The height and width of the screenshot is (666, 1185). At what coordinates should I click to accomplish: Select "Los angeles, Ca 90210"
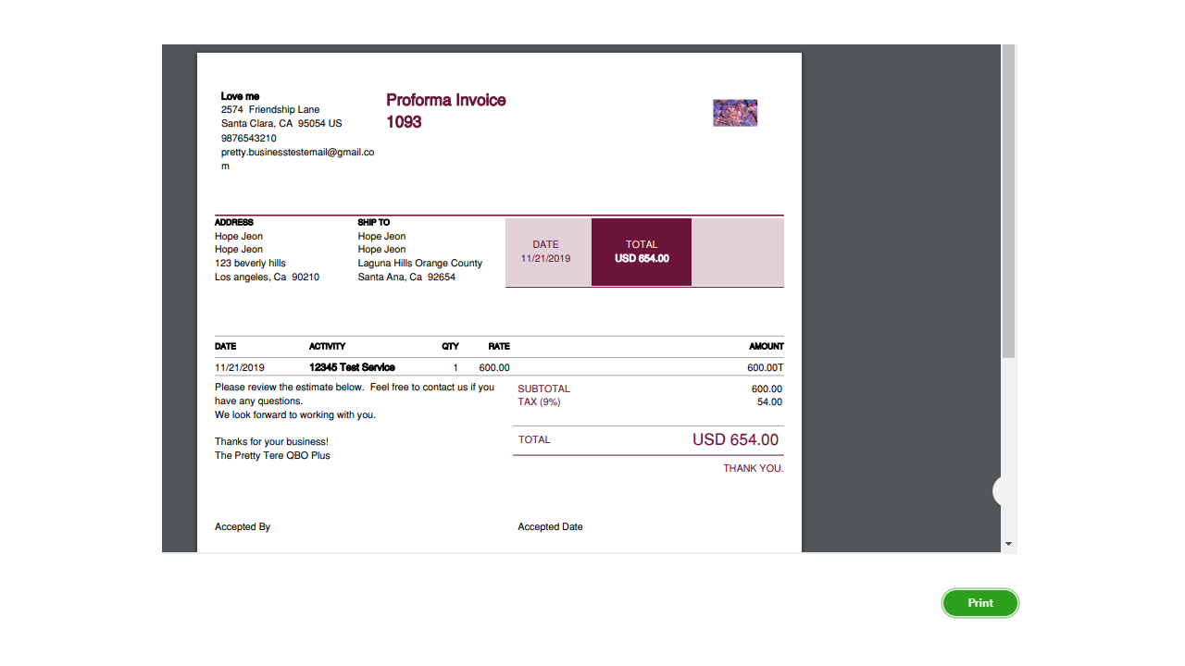267,277
